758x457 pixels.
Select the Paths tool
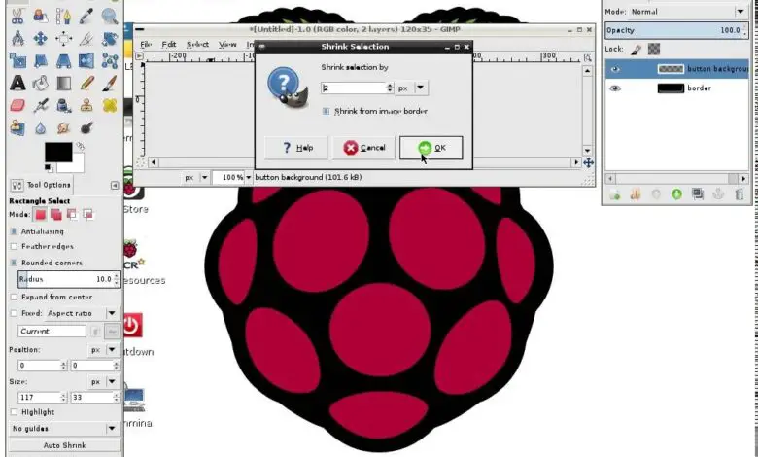64,16
